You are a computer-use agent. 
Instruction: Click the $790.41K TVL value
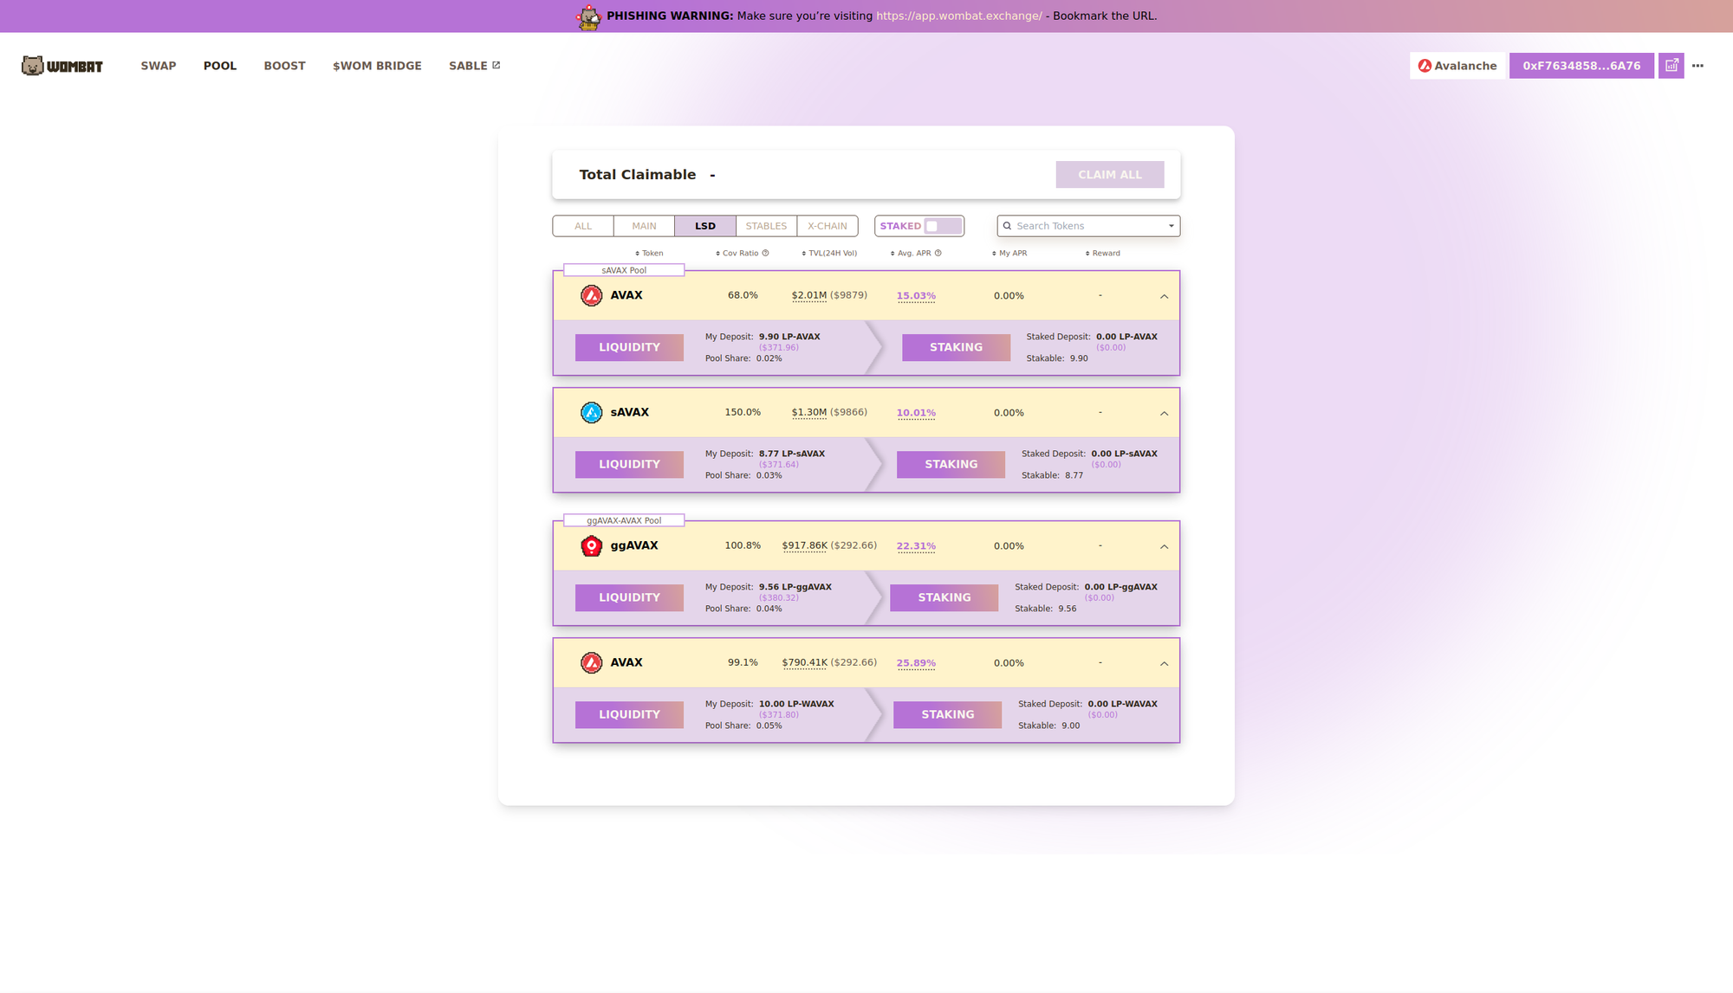pyautogui.click(x=805, y=662)
